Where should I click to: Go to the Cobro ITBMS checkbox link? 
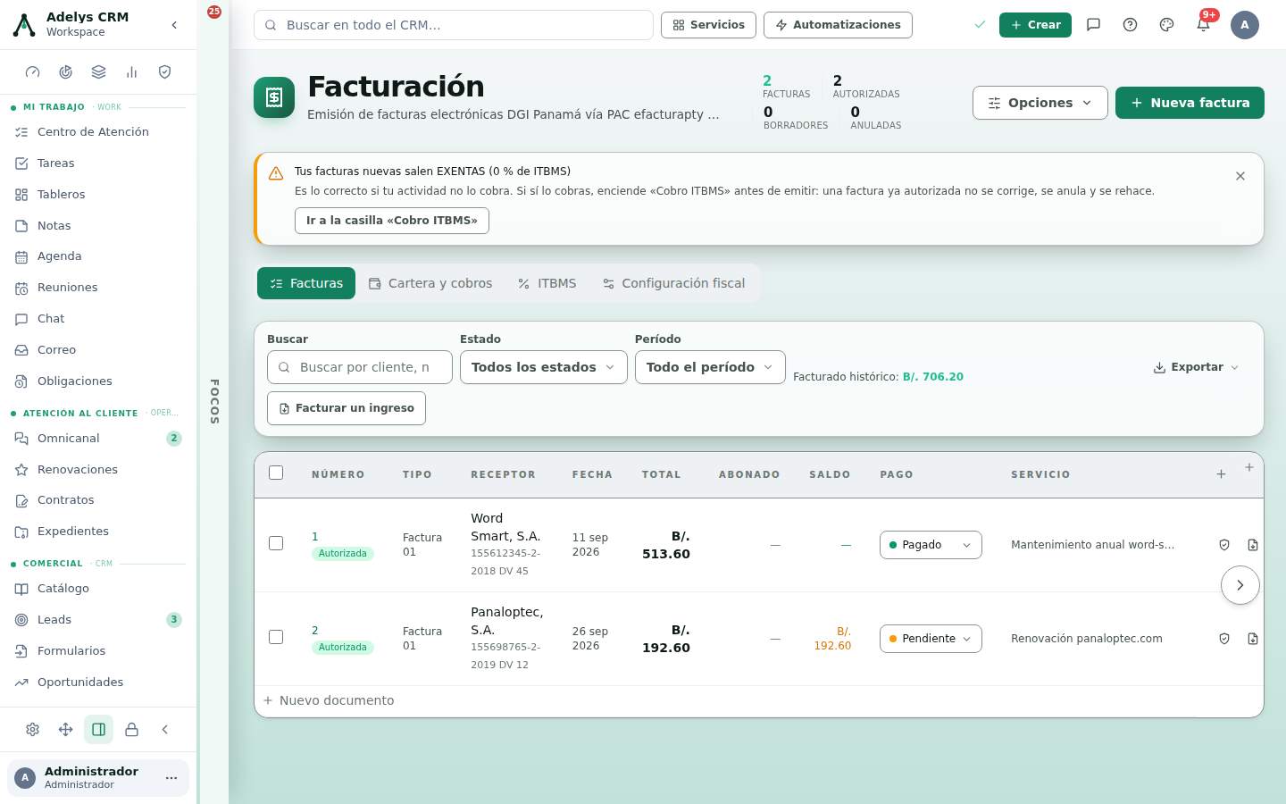392,221
